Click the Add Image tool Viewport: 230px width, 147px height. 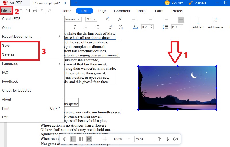[215, 23]
